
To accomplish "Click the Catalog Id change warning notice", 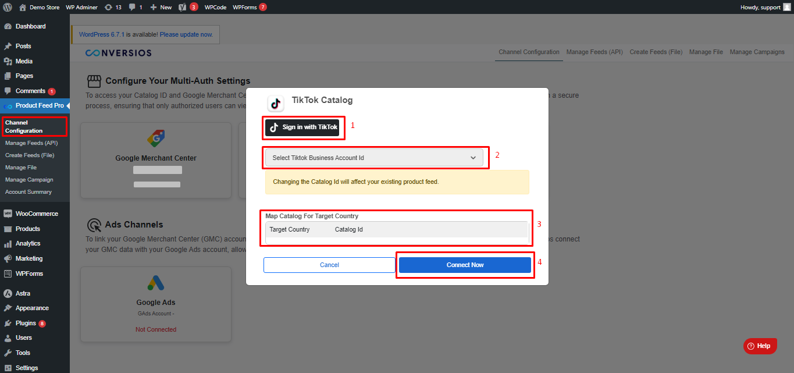I will pos(397,182).
